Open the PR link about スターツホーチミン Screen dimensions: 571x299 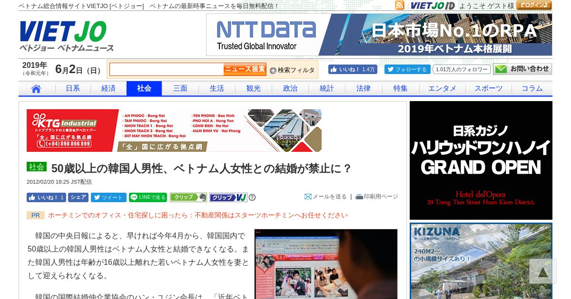pyautogui.click(x=198, y=215)
